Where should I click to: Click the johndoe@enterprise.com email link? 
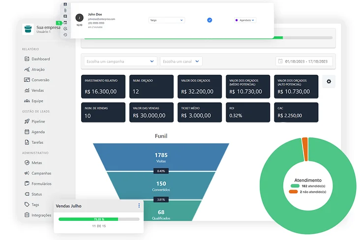click(101, 19)
